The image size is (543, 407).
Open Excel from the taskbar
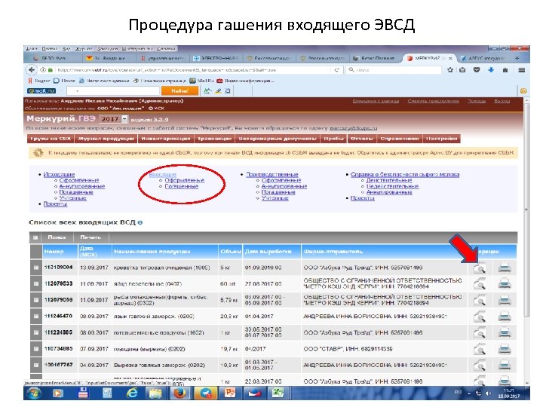click(x=278, y=393)
